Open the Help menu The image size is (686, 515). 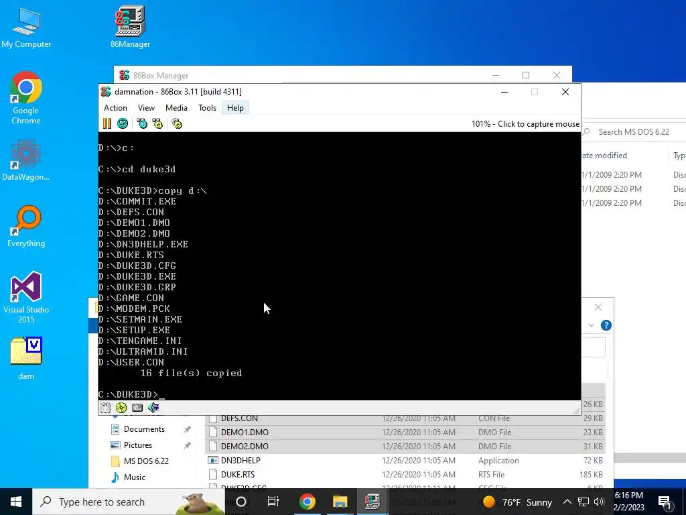click(x=235, y=108)
